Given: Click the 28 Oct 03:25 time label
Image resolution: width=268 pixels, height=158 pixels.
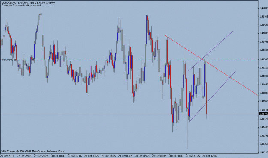Looking at the screenshot, I should click(x=92, y=156).
